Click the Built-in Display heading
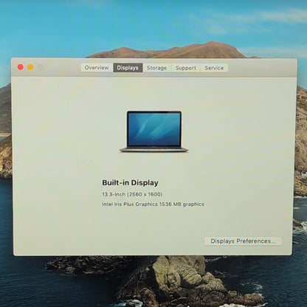This screenshot has height=307, width=307. (130, 183)
